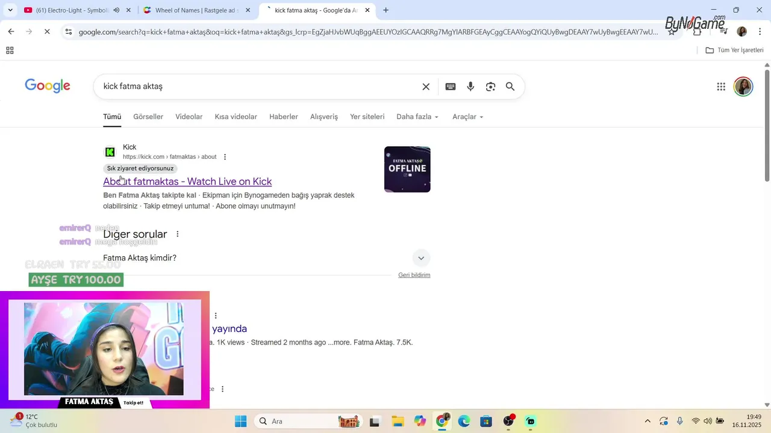Switch to the Görseller tab
The image size is (771, 433).
[148, 117]
